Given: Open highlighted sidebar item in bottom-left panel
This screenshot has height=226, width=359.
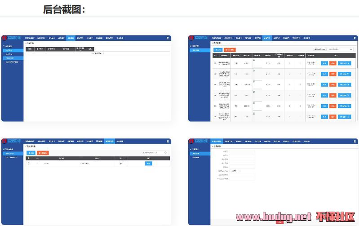Looking at the screenshot, I should coord(13,153).
